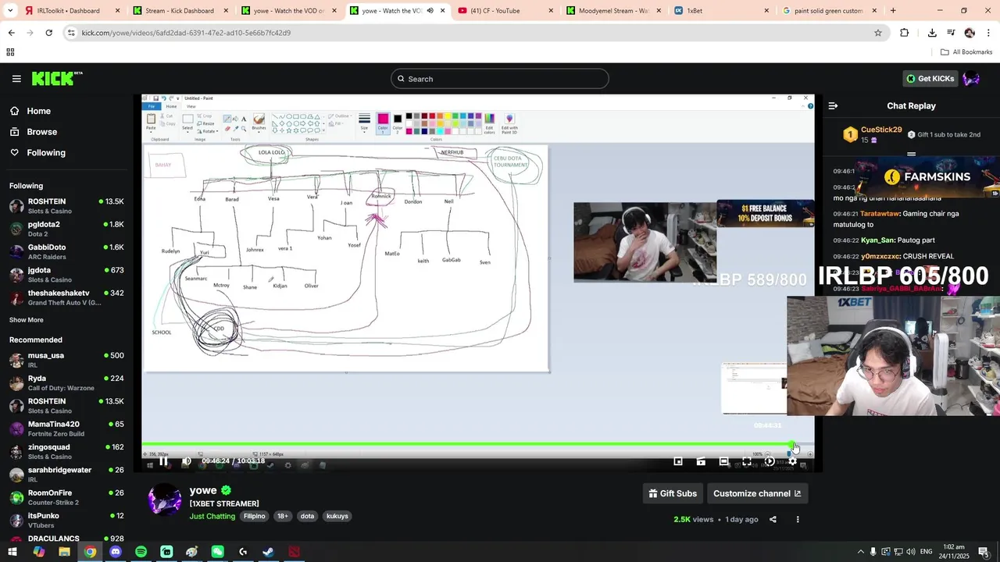
Task: Click the Gift Subs button
Action: point(673,493)
